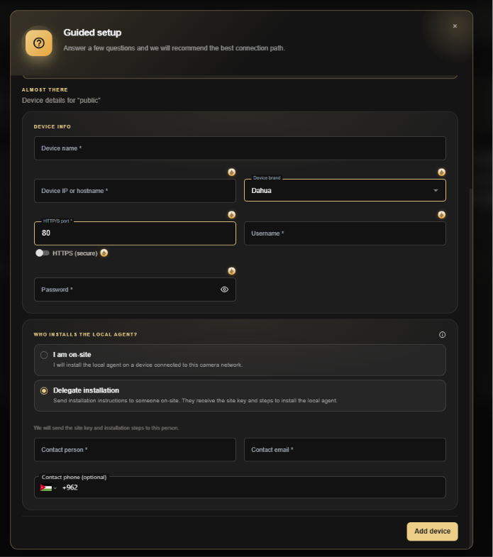Show password with the eye icon

pyautogui.click(x=224, y=289)
